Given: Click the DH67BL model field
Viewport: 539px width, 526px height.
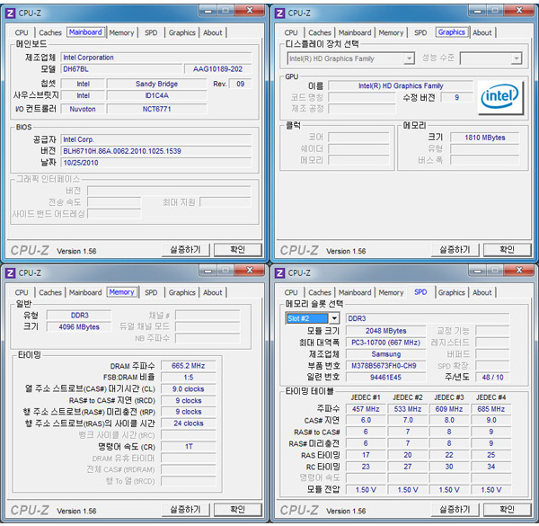Looking at the screenshot, I should (x=121, y=69).
